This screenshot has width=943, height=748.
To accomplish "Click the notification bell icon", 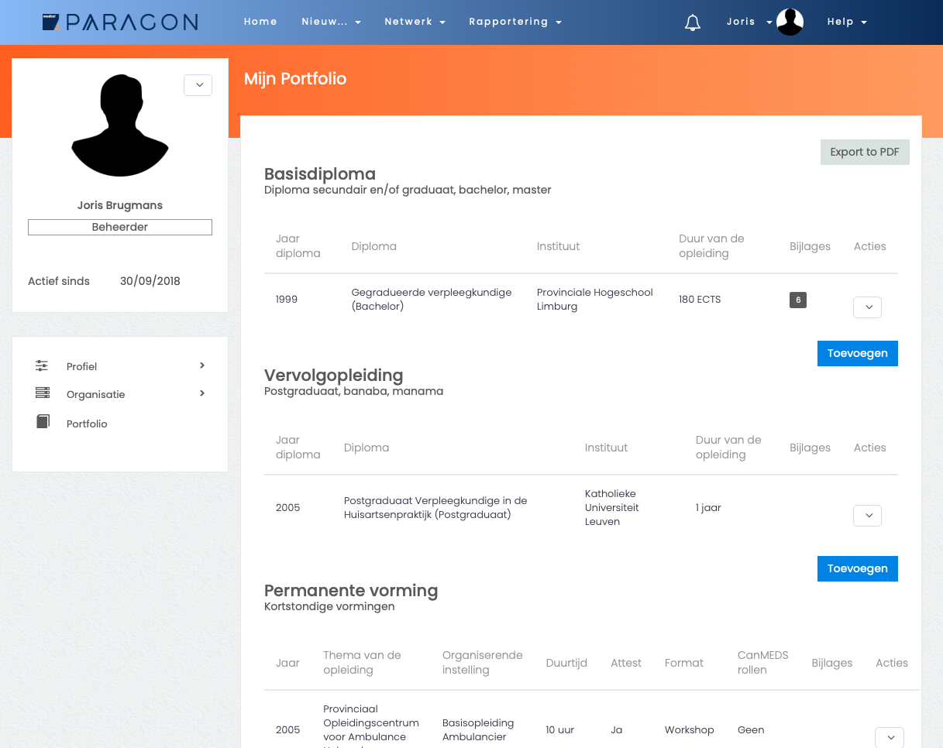I will tap(693, 22).
